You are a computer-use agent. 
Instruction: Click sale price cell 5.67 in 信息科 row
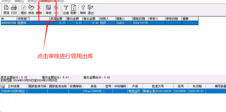click(x=74, y=23)
